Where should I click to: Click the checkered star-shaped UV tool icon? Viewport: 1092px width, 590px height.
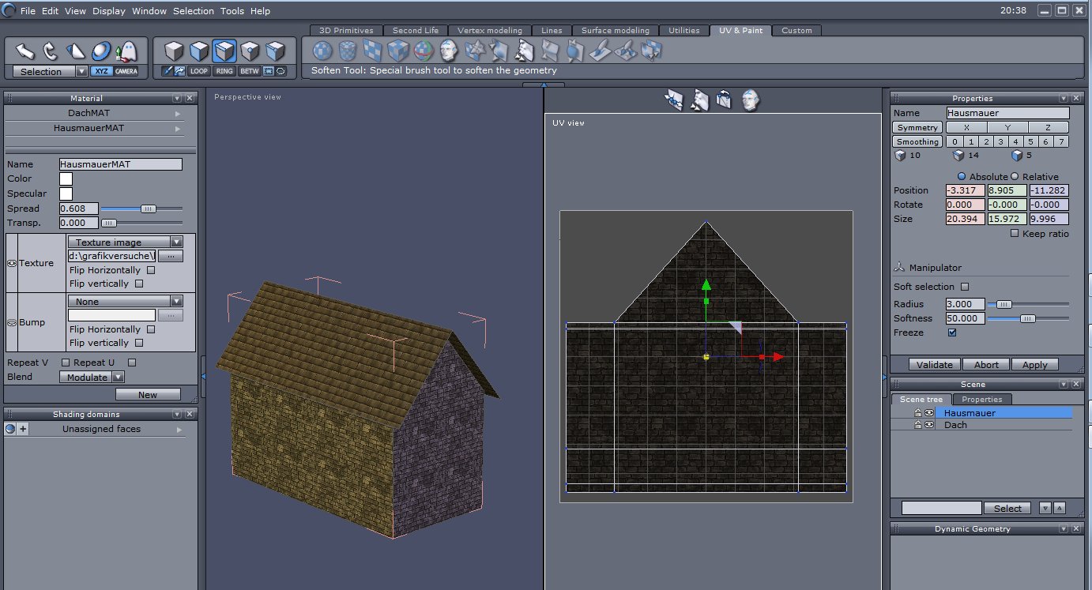474,51
